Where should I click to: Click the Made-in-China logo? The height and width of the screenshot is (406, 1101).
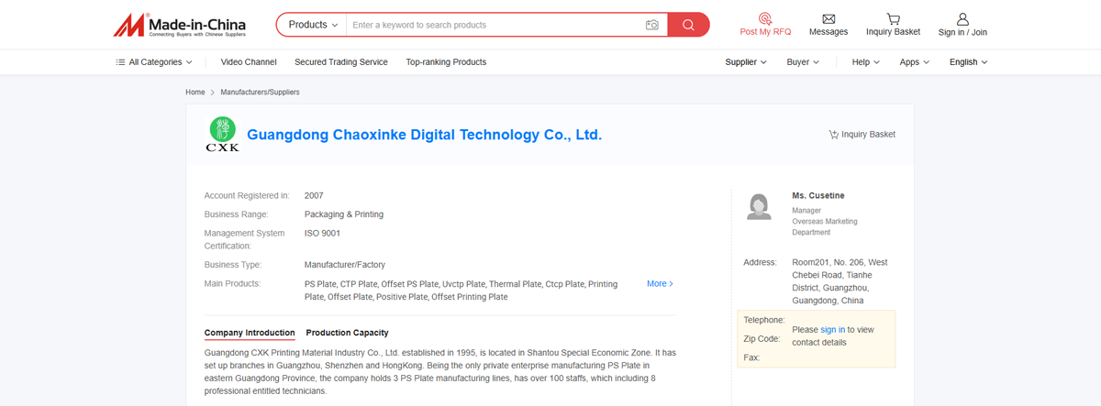tap(179, 25)
